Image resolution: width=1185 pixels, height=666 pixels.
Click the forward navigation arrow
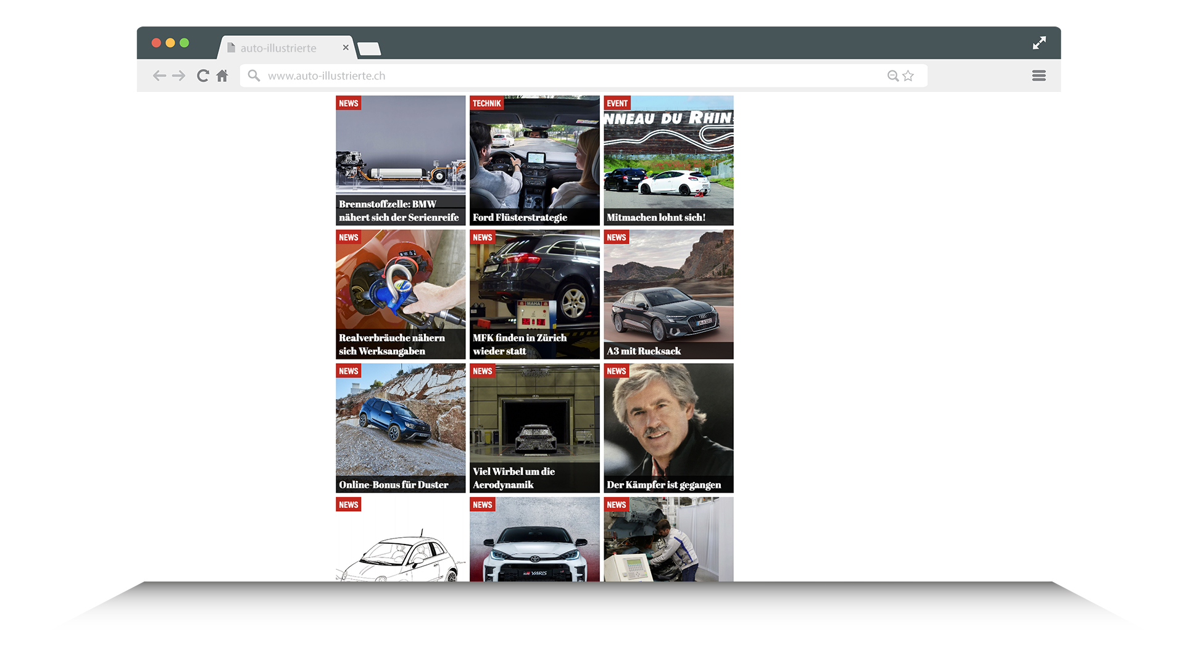179,75
